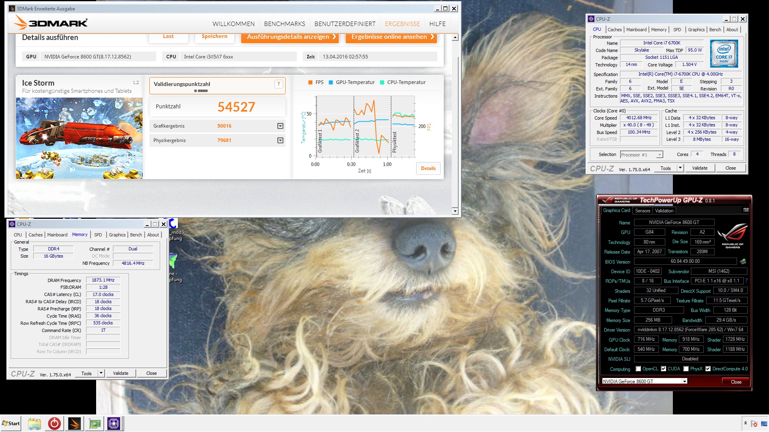Click the Validierungspunktzahl help question mark icon
This screenshot has width=769, height=432.
tap(279, 84)
